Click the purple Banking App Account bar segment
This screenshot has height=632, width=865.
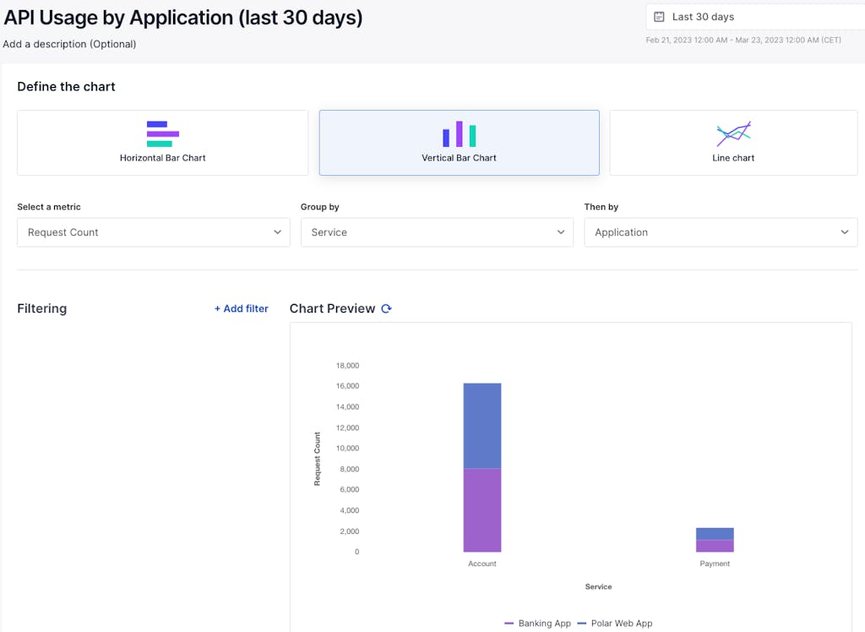pos(482,510)
